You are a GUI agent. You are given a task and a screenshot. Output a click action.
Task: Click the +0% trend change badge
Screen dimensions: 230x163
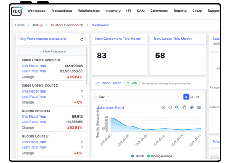pos(132,83)
